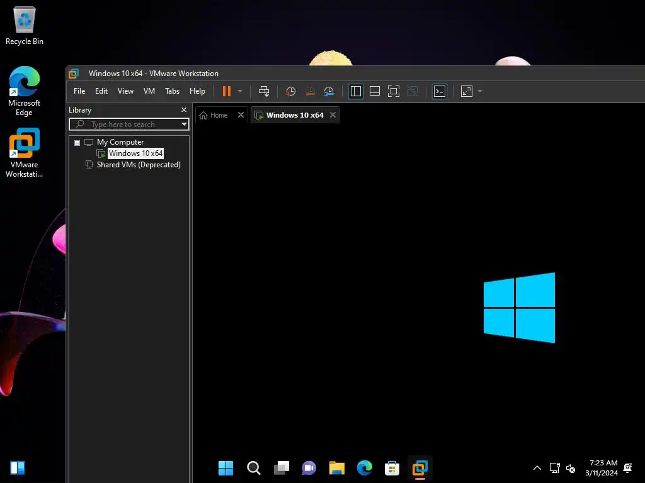Image resolution: width=645 pixels, height=483 pixels.
Task: Close the Windows 10 x64 tab
Action: (x=333, y=115)
